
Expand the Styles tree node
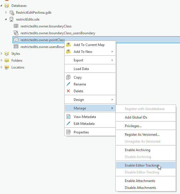click(x=2, y=54)
